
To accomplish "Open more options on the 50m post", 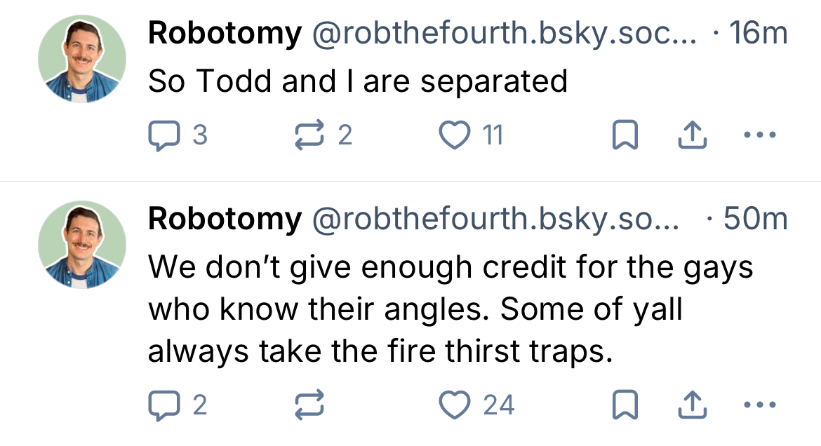I will click(759, 405).
